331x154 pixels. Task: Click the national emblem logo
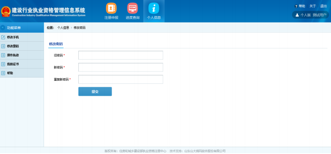pos(6,11)
